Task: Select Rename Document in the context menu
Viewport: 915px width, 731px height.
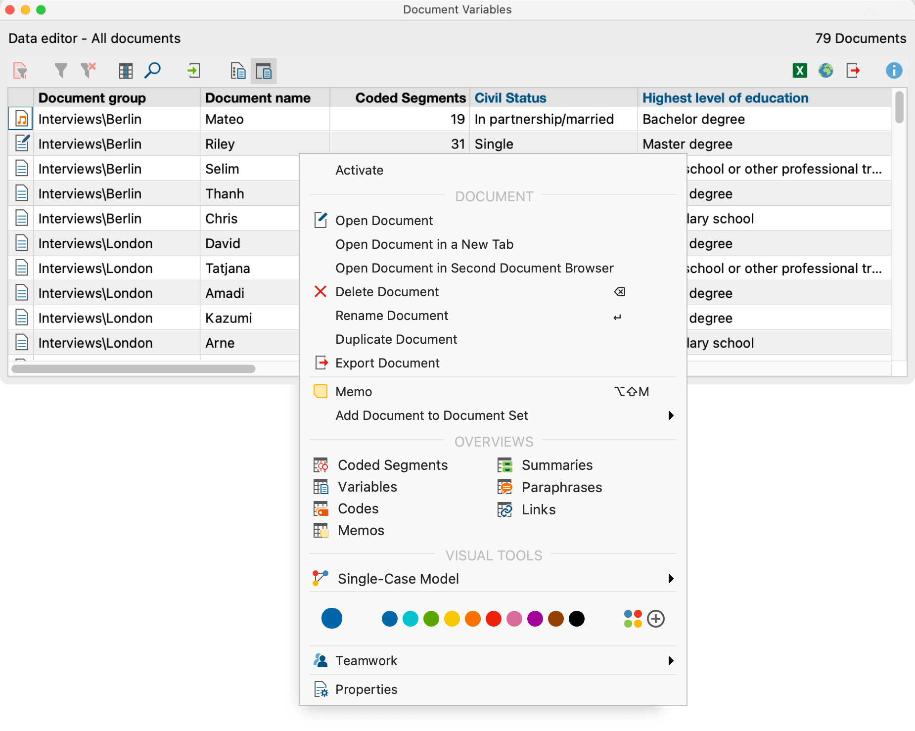Action: point(392,316)
